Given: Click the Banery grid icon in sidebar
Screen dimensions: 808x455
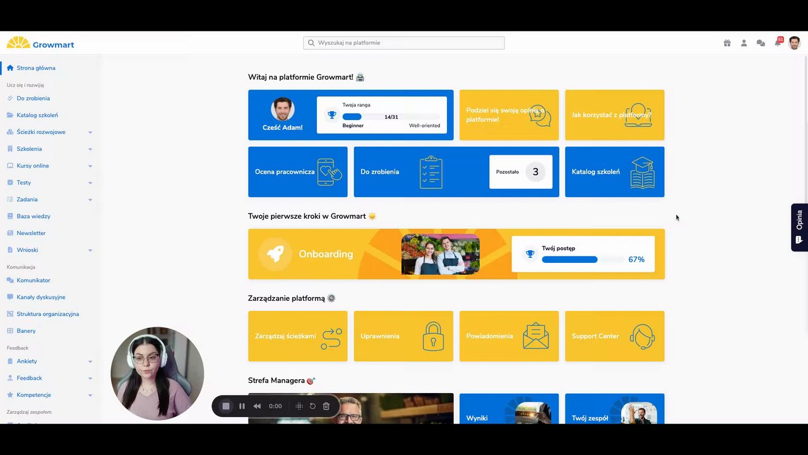Looking at the screenshot, I should tap(10, 331).
